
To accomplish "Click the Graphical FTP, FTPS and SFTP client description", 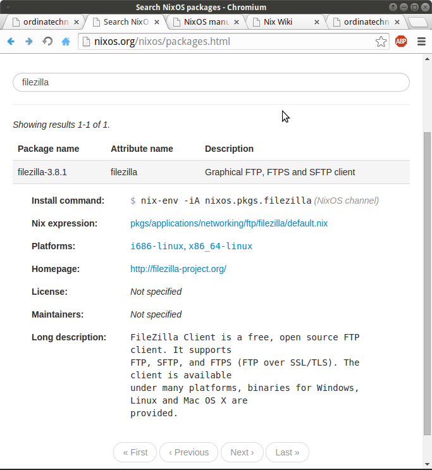I will click(x=280, y=172).
